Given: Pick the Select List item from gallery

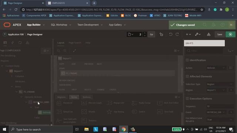Looking at the screenshot, I should pos(65,112).
